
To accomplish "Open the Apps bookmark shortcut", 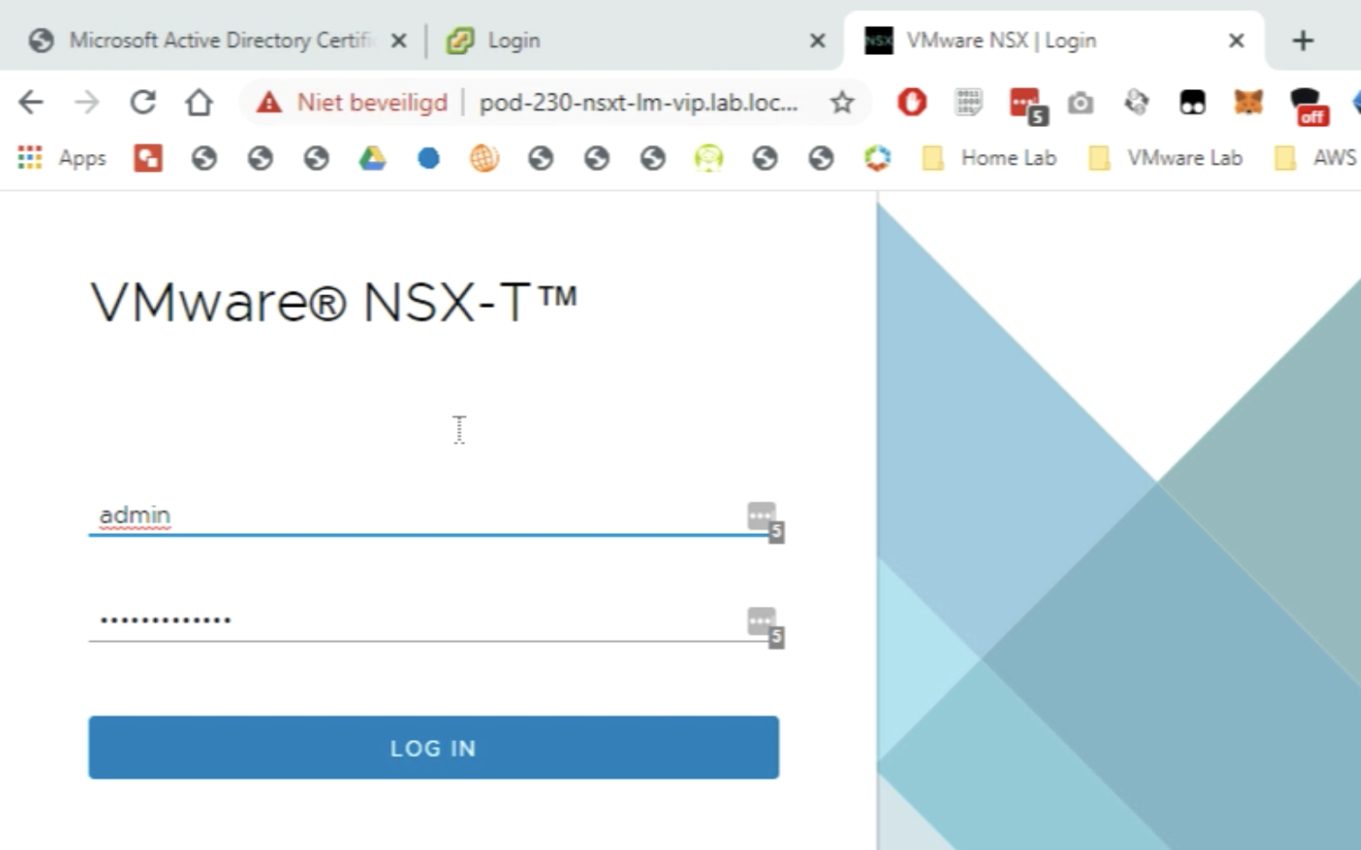I will pos(62,158).
